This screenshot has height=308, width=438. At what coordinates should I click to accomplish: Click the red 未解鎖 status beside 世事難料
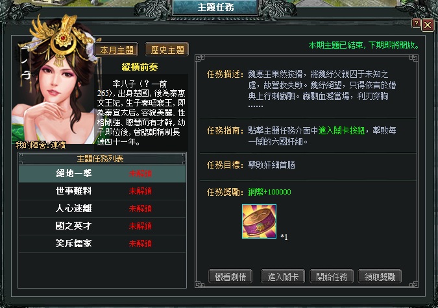(x=140, y=191)
